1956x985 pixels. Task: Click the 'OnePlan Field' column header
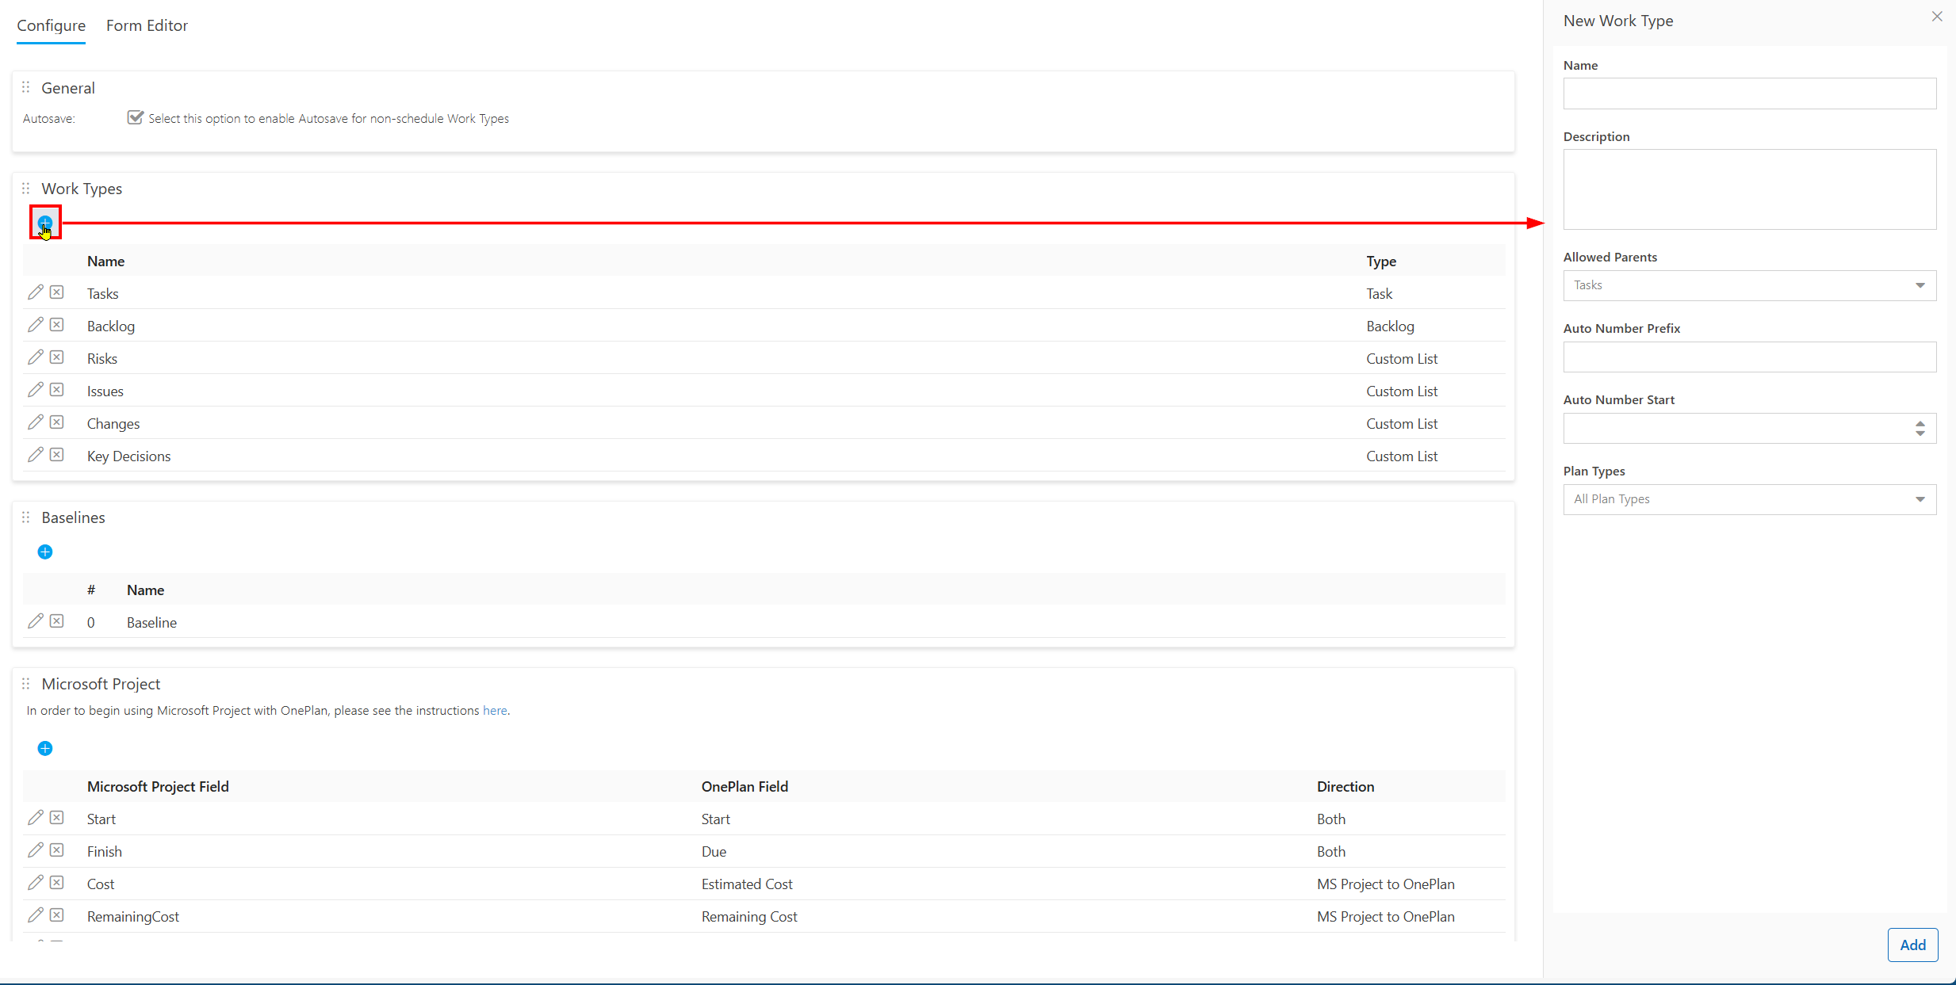click(745, 786)
